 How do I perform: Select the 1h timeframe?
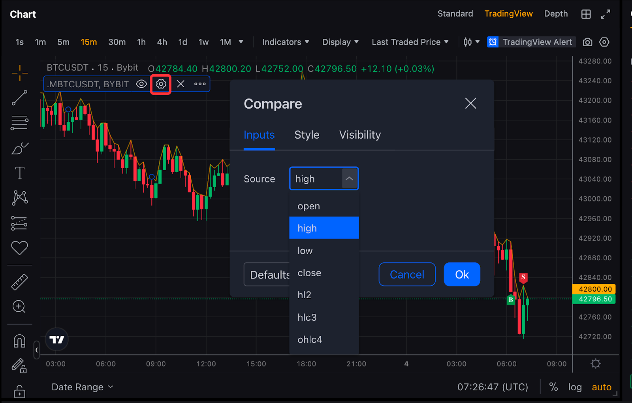[141, 42]
